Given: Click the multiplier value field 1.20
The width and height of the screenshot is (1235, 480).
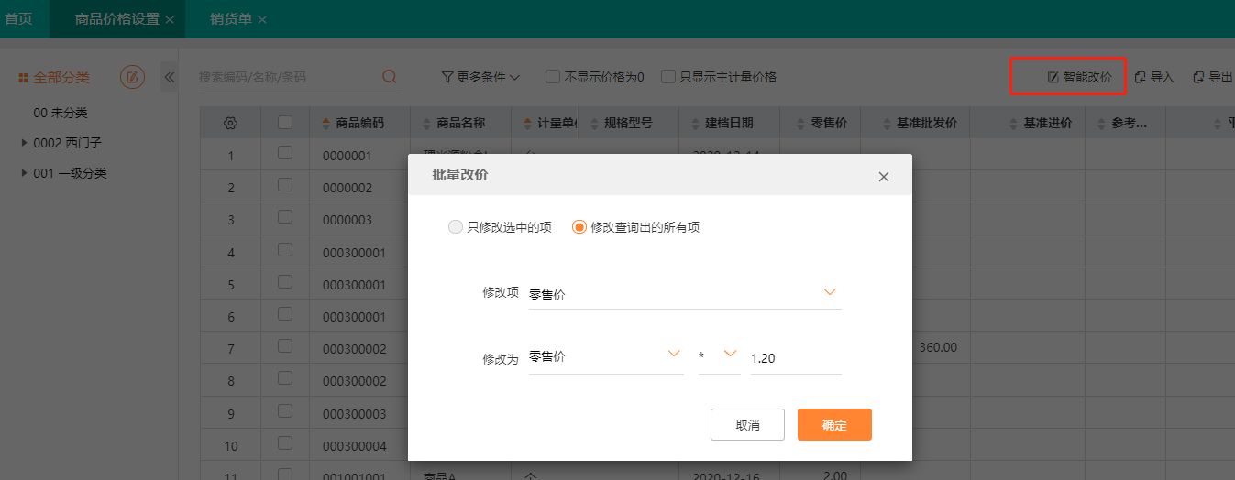Looking at the screenshot, I should coord(796,357).
